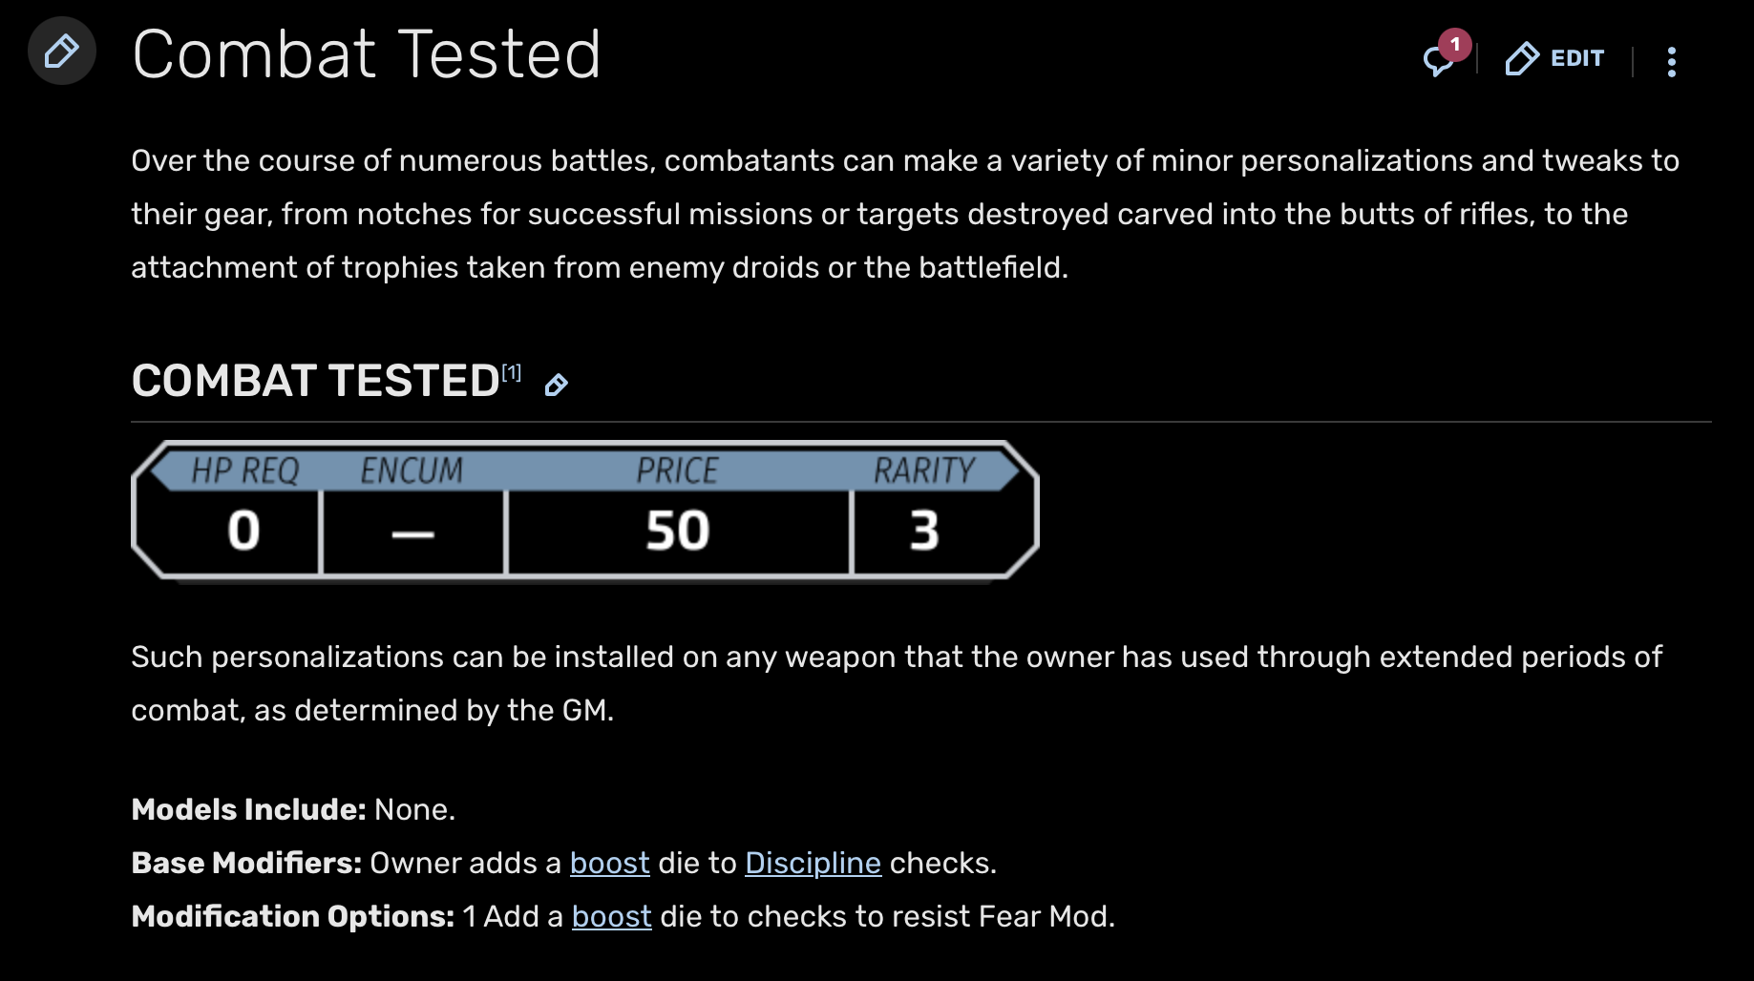Viewport: 1754px width, 981px height.
Task: Click the "Base Modifiers:" label
Action: click(246, 863)
